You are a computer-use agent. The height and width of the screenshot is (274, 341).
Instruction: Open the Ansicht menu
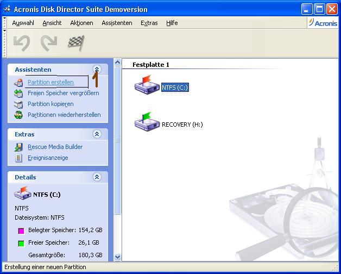point(52,23)
